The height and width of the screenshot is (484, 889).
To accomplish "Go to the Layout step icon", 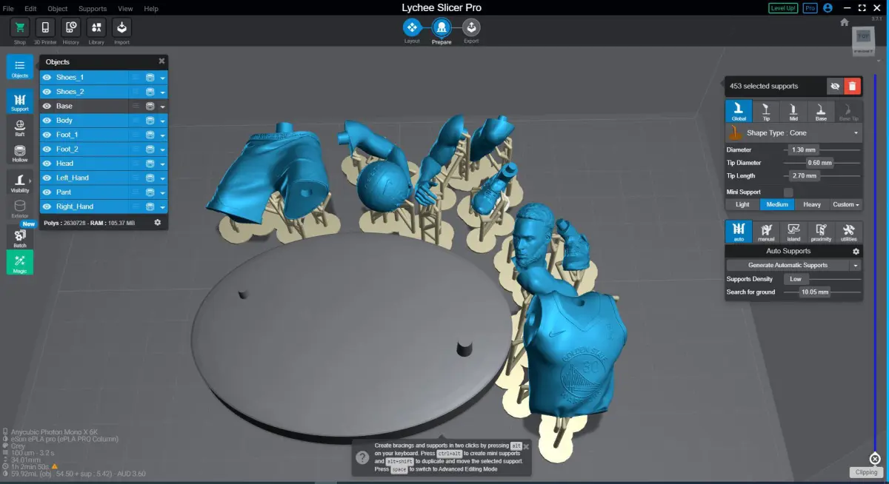I will click(x=412, y=27).
